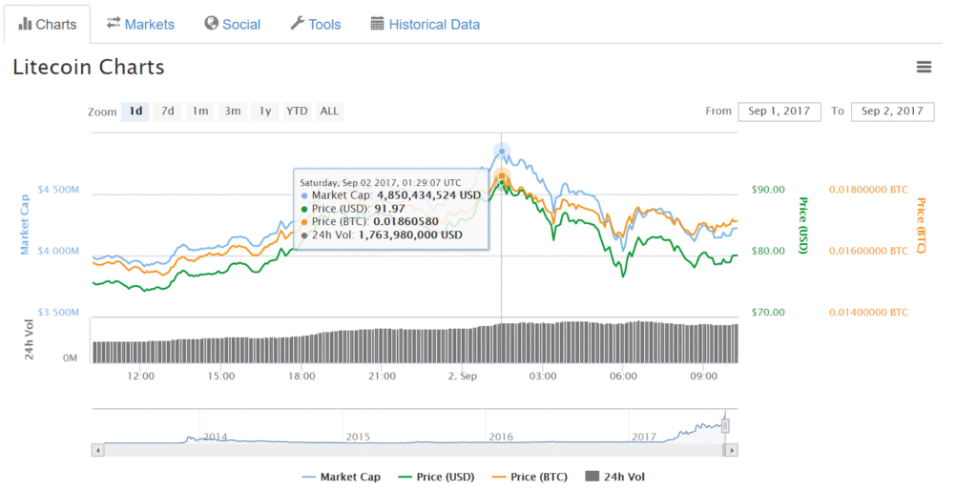The height and width of the screenshot is (490, 977).
Task: Click the 0.01800000 BTC axis label
Action: tap(868, 190)
